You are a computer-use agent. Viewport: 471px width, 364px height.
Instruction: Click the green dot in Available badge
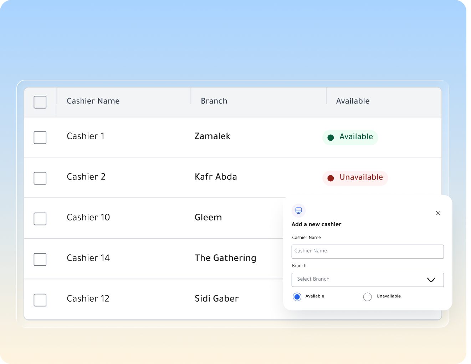pyautogui.click(x=331, y=137)
